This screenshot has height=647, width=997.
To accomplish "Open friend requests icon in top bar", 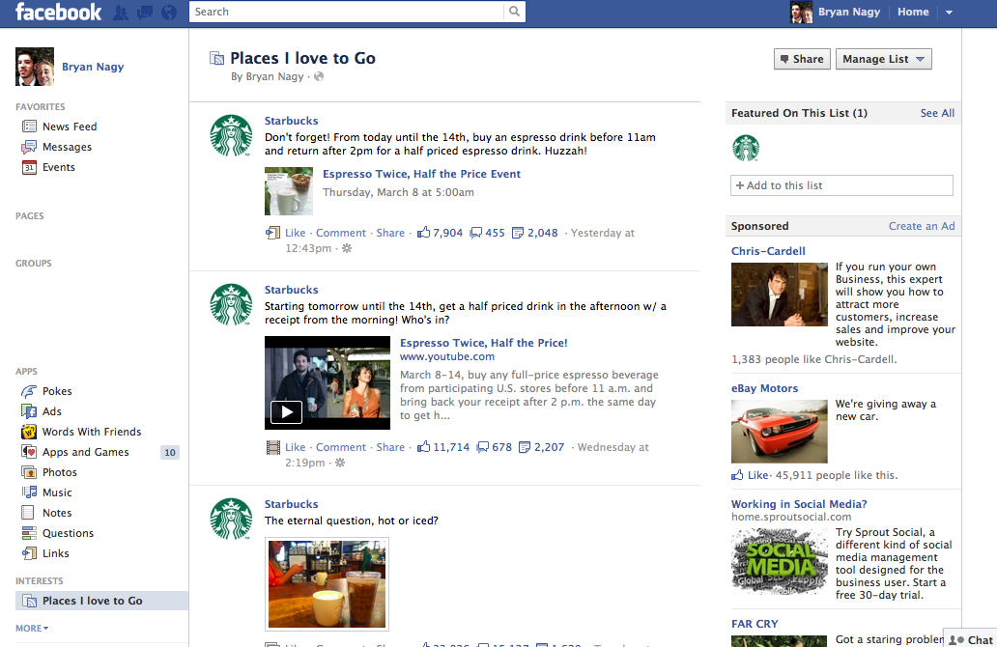I will (122, 13).
